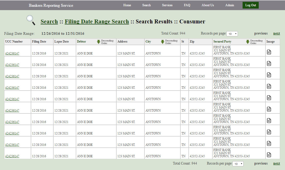Open document image icon in first row
This screenshot has width=285, height=170.
coord(269,52)
